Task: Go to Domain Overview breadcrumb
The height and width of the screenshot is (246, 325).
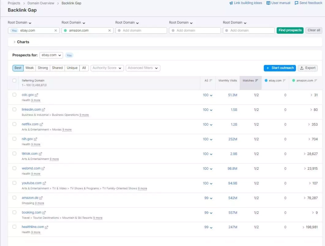Action: (41, 3)
